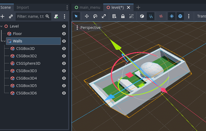The height and width of the screenshot is (131, 206).
Task: Select the CSGSphere3D node
Action: click(28, 63)
